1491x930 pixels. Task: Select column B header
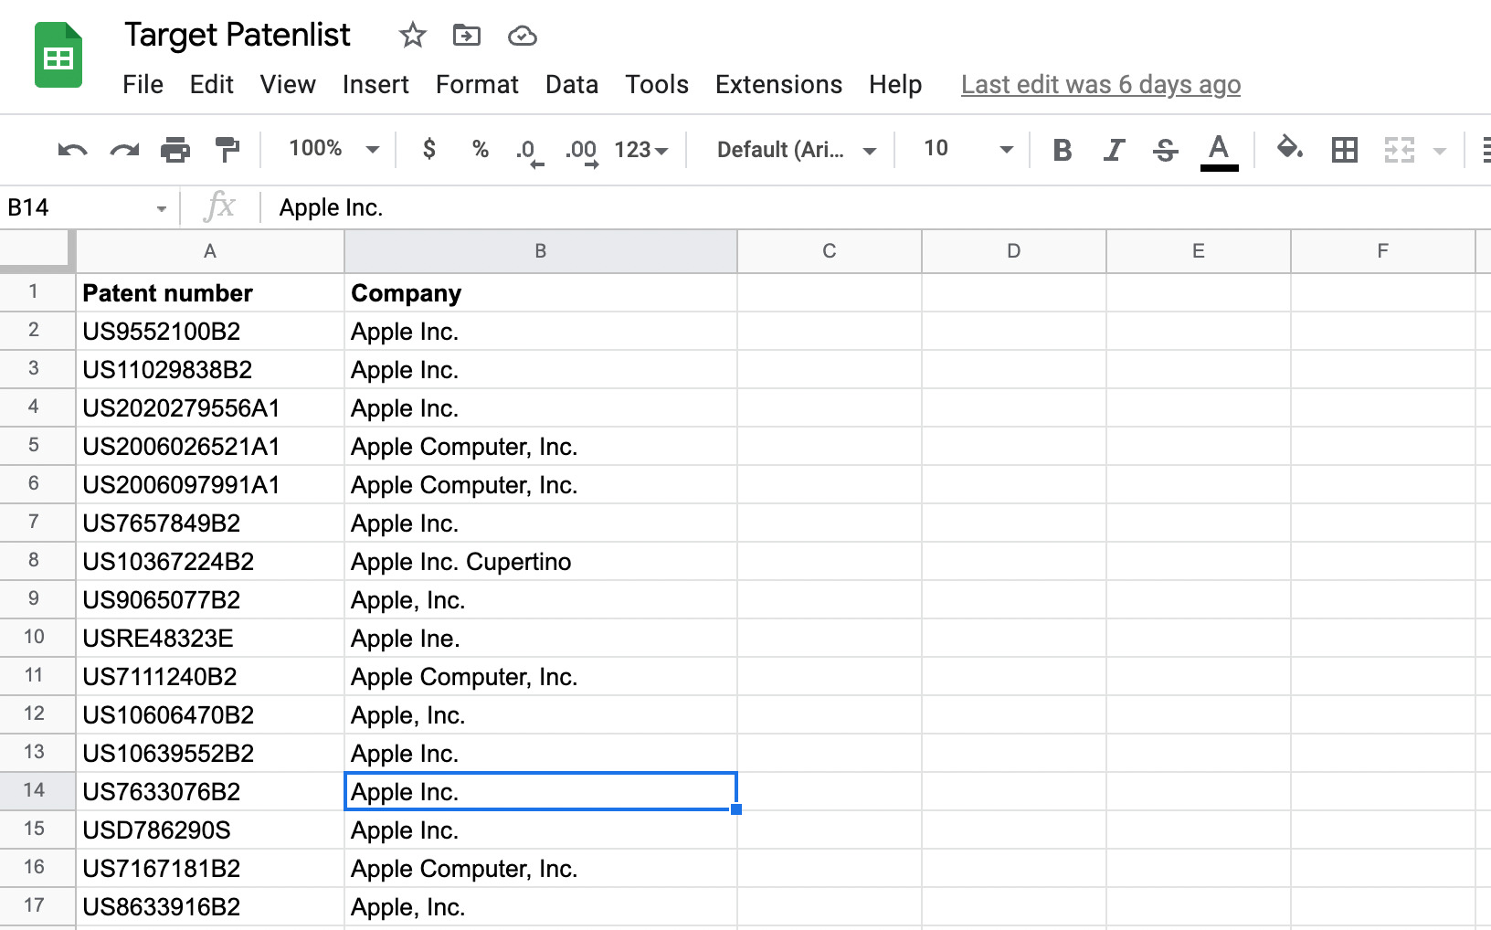[x=541, y=251]
